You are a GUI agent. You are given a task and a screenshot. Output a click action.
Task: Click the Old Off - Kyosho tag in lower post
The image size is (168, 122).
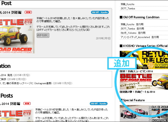[99, 104]
